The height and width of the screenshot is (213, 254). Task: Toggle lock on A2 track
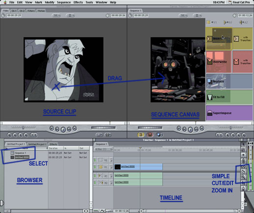111,183
